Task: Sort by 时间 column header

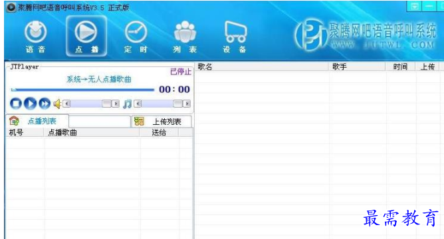Action: coord(400,67)
